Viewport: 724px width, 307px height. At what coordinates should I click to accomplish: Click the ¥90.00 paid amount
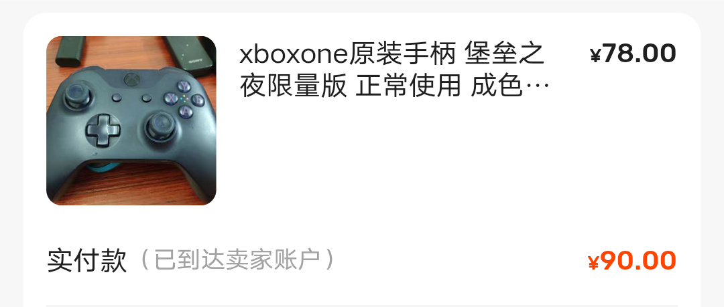(631, 261)
